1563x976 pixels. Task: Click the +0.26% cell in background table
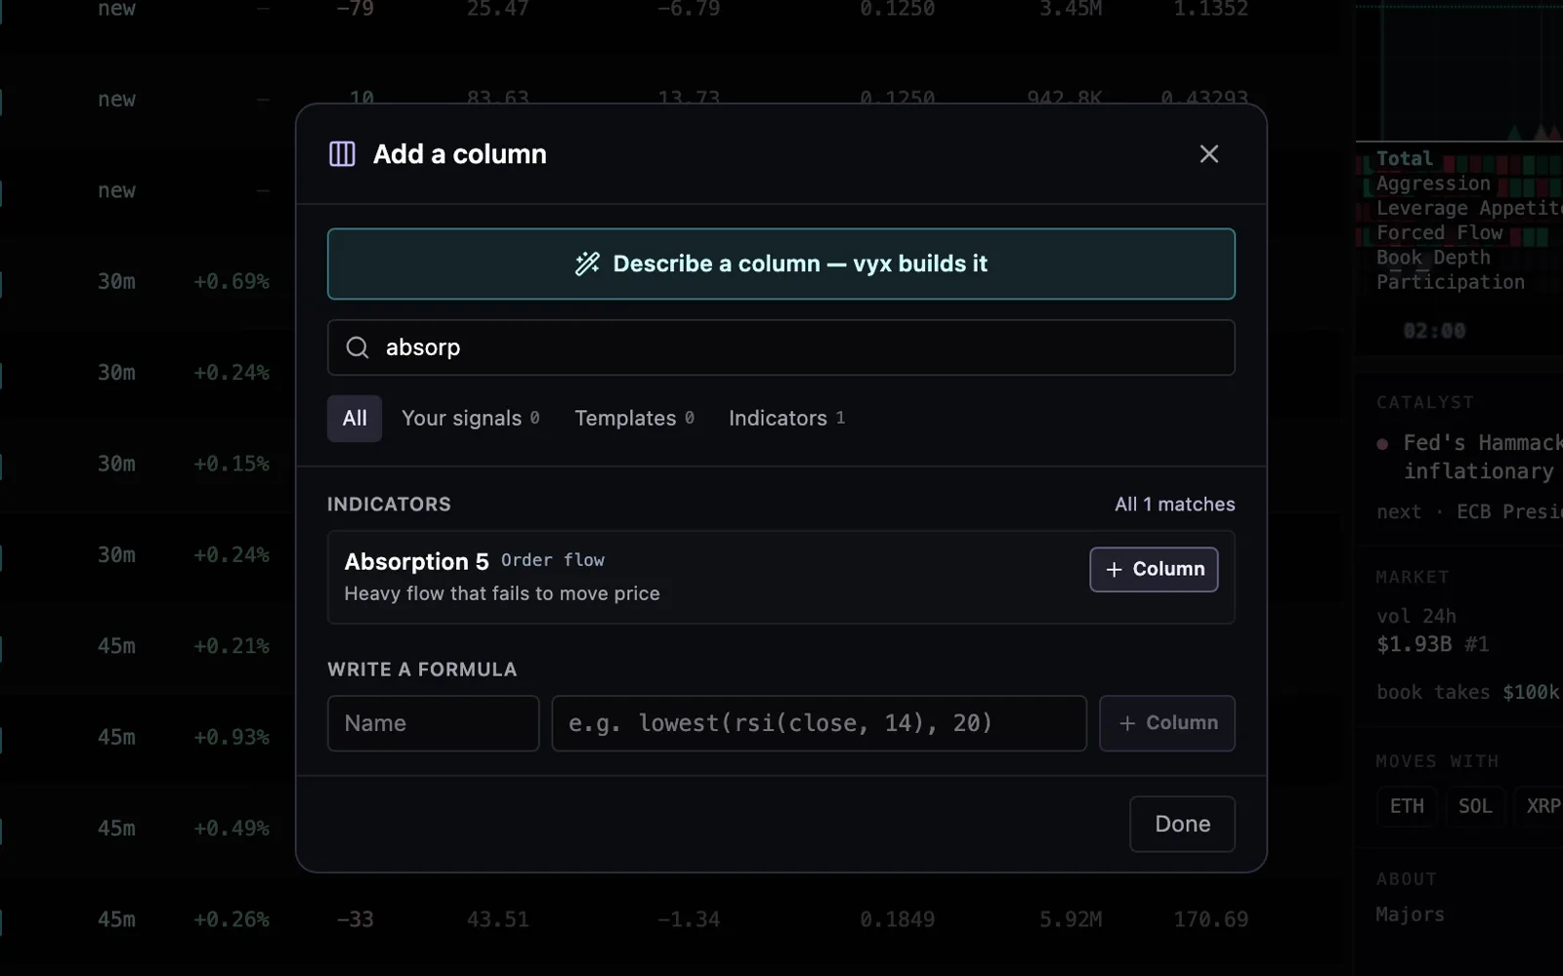pos(232,920)
